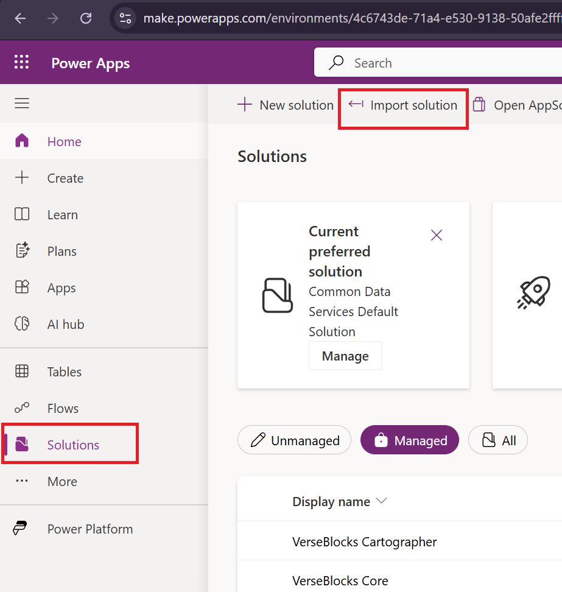
Task: Click the Create plus icon
Action: (x=22, y=177)
